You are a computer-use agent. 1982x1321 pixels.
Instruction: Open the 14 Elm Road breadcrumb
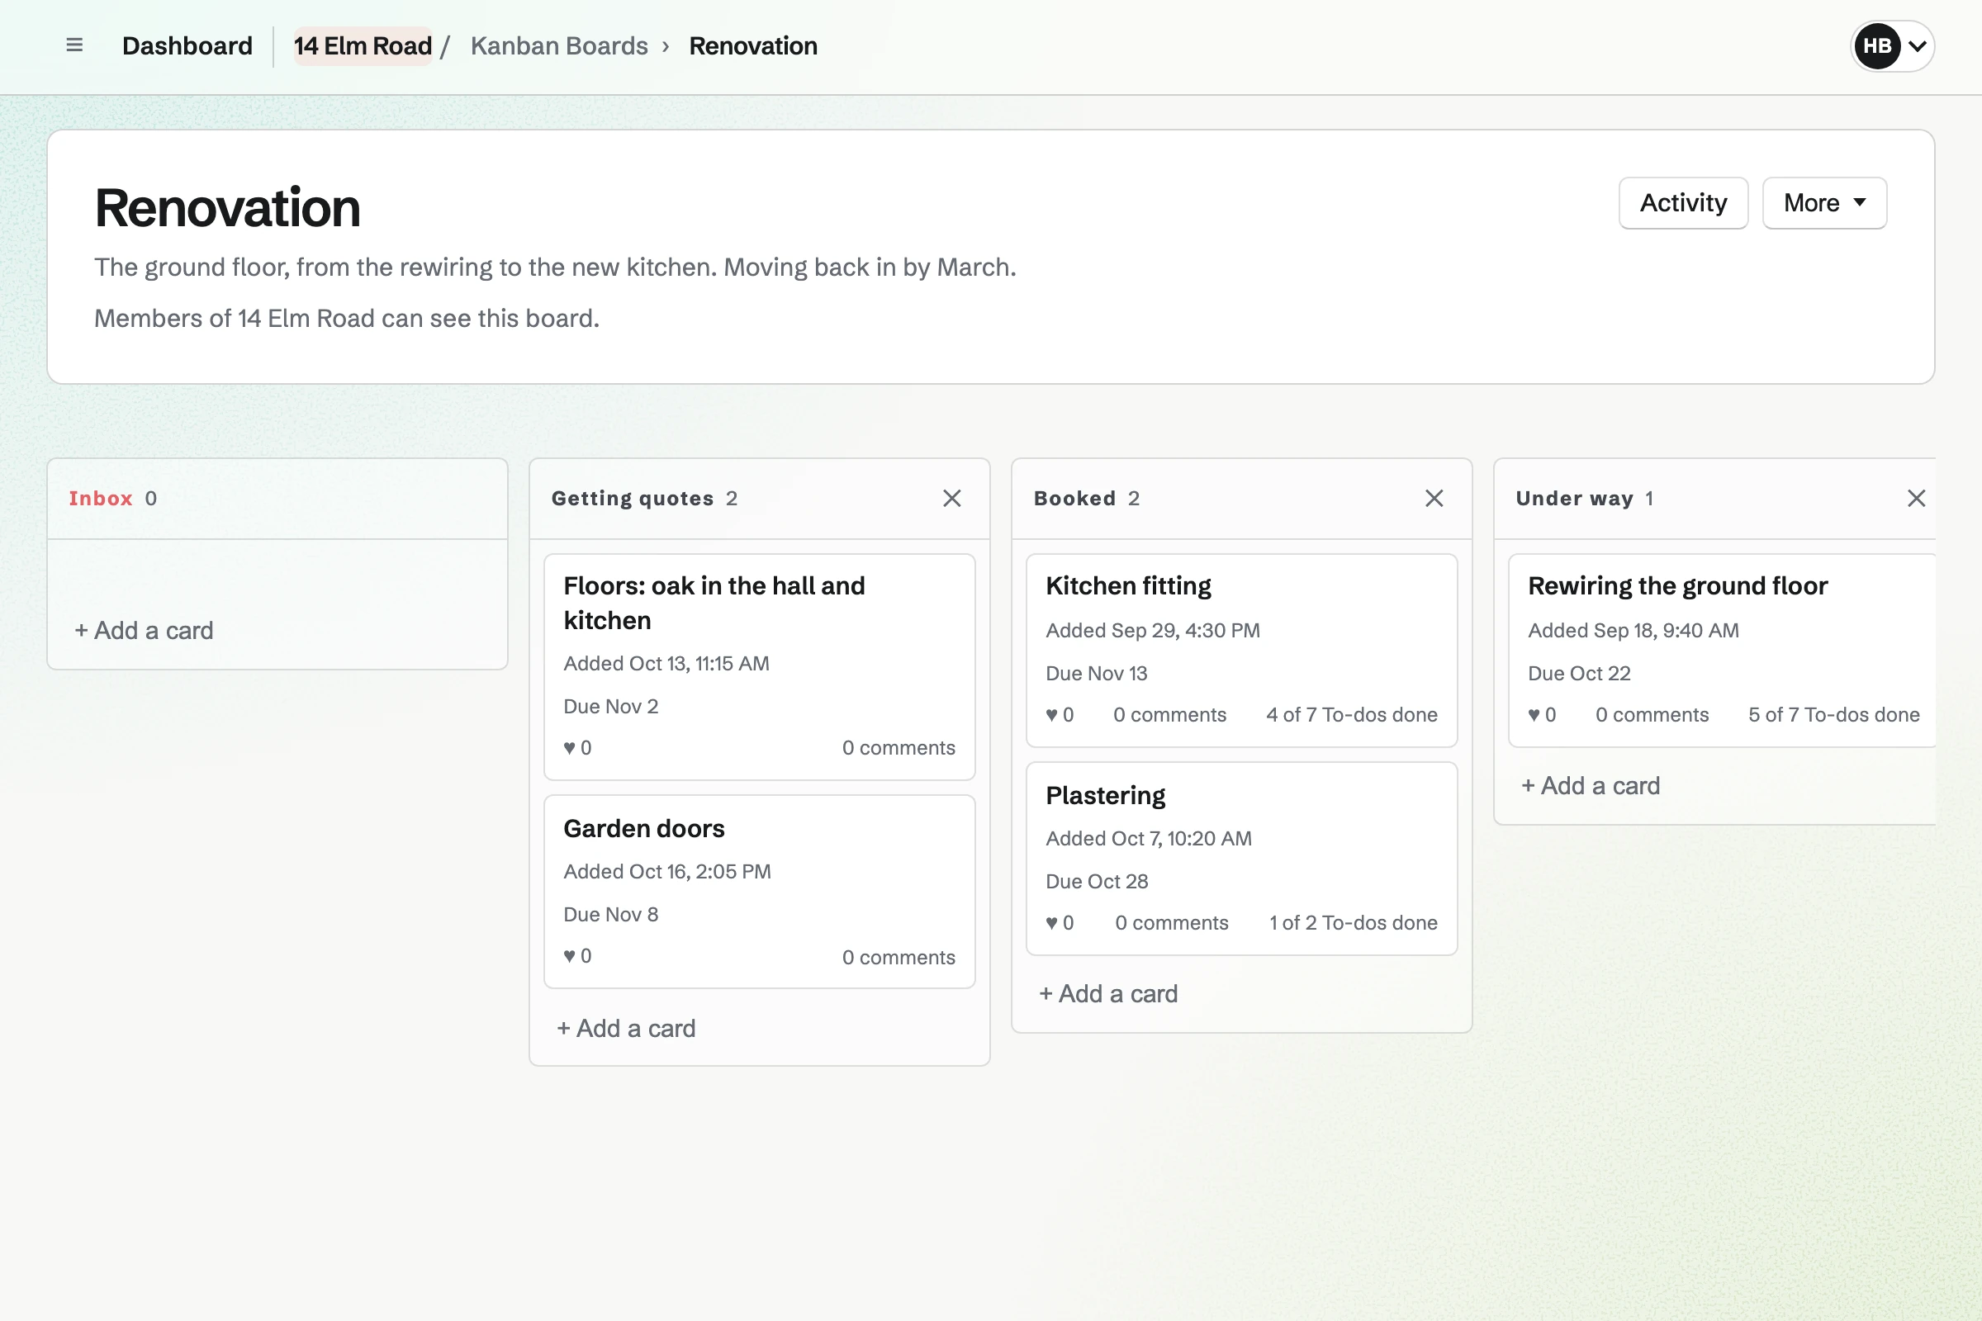(x=363, y=45)
